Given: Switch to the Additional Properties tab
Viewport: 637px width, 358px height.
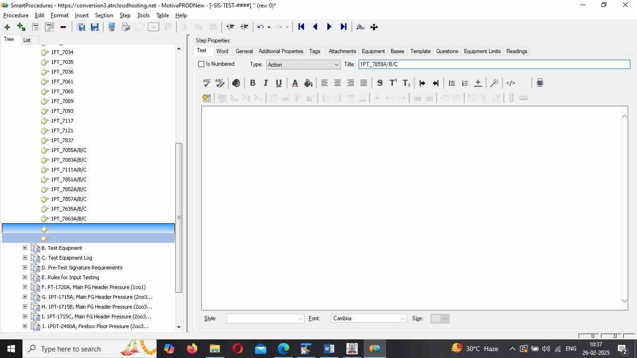Looking at the screenshot, I should click(281, 51).
